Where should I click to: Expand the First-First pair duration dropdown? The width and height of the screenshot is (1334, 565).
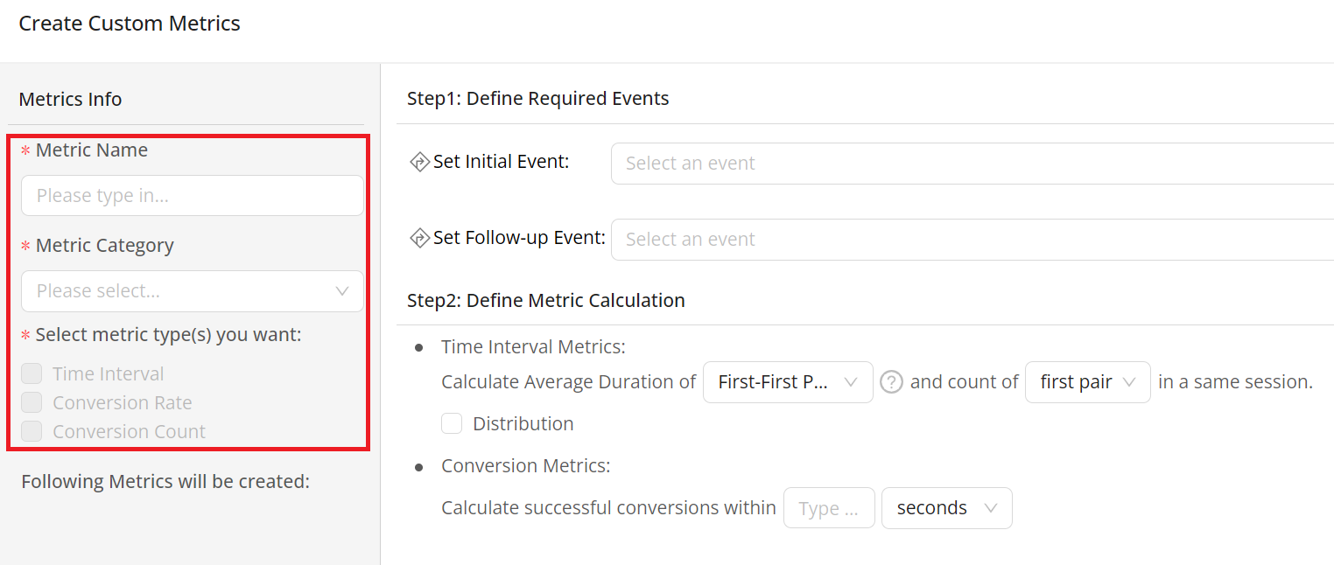coord(787,382)
